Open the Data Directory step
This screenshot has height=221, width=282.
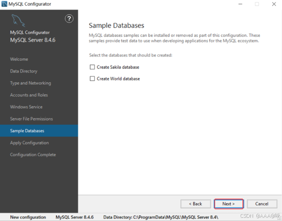pyautogui.click(x=24, y=71)
